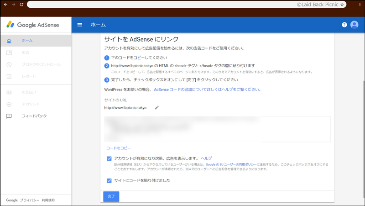
Task: Click the browser forward arrow
Action: click(x=14, y=5)
